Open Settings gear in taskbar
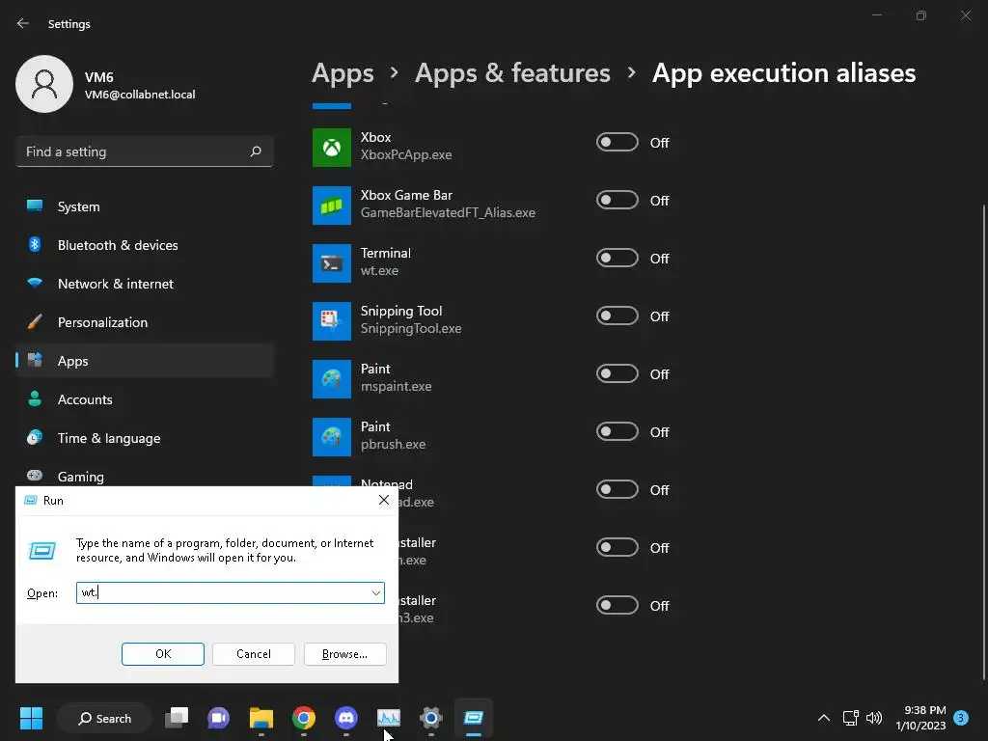 431,718
